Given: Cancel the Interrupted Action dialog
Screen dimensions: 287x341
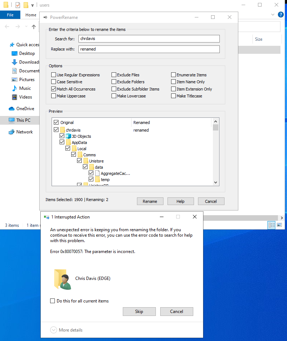Looking at the screenshot, I should point(177,312).
